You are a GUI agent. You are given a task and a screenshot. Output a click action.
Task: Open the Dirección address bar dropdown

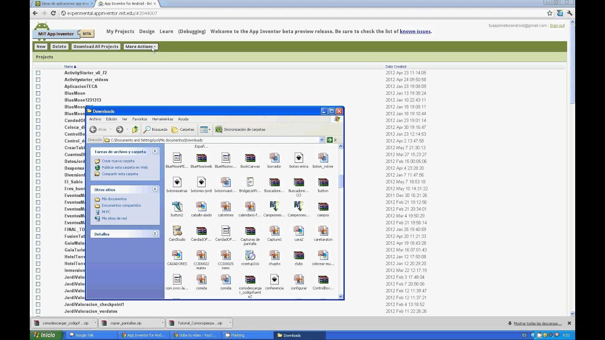coord(322,140)
